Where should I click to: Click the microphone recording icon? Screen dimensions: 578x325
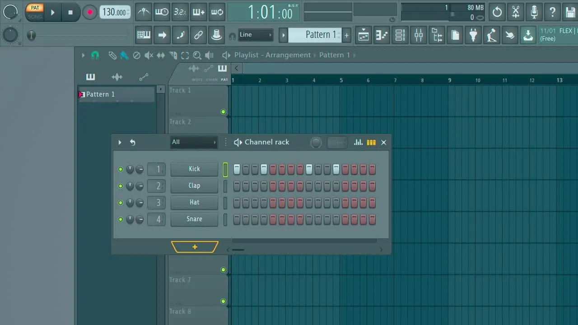point(534,12)
